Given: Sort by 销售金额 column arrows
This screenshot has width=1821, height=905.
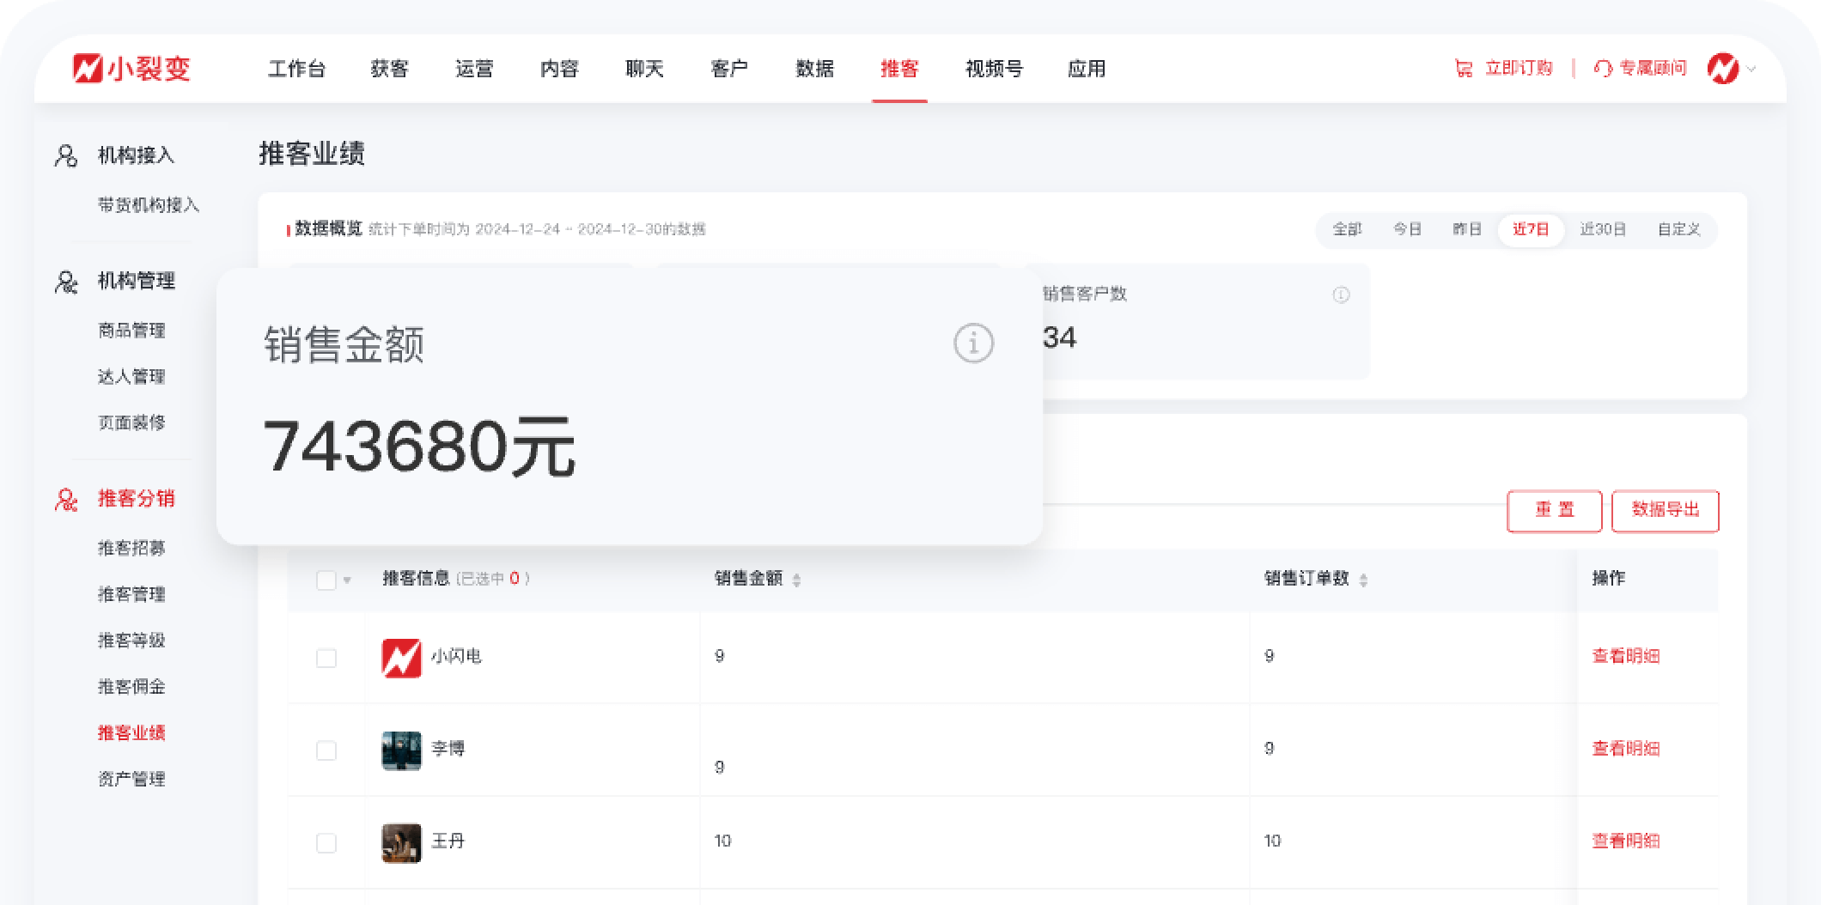Looking at the screenshot, I should pos(796,580).
